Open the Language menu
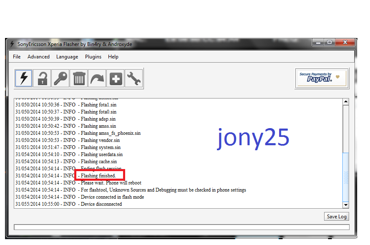370x245 pixels. tap(67, 57)
